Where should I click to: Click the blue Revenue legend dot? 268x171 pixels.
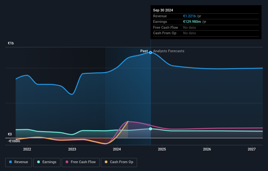coord(10,162)
